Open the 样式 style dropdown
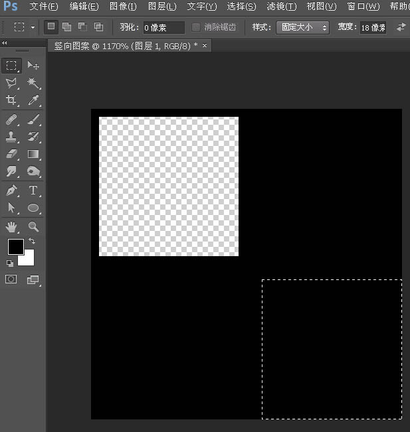Image resolution: width=410 pixels, height=432 pixels. 302,28
